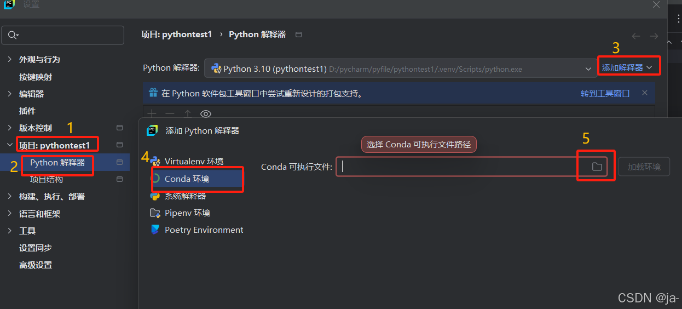Open the 高级设置 page
Viewport: 682px width, 309px height.
pos(36,265)
